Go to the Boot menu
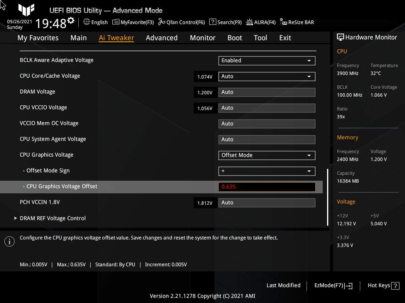This screenshot has height=303, width=405. coord(235,37)
